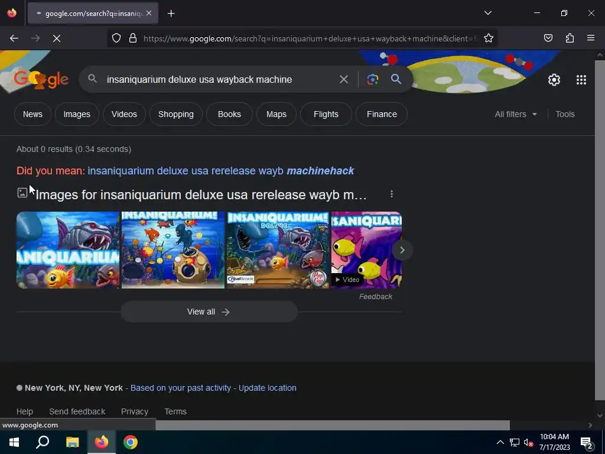Click the View all button

[209, 312]
